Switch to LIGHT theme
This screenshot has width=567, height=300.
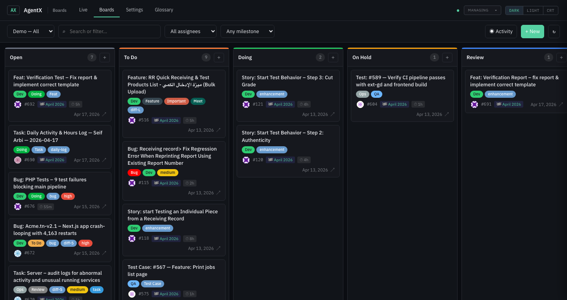click(x=533, y=11)
